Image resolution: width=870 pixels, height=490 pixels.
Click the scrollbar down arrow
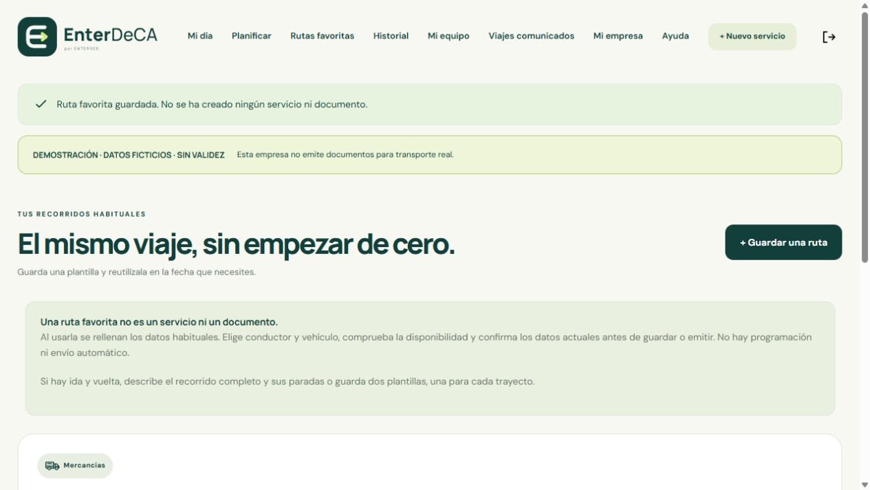point(864,484)
